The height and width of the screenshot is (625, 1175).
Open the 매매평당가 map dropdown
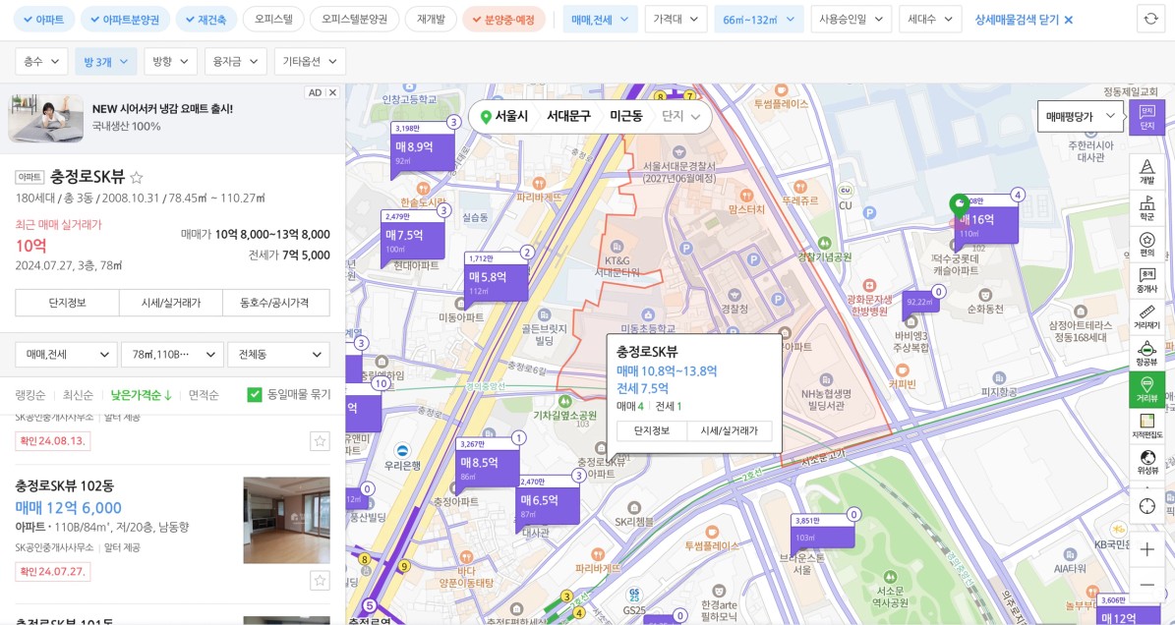[1081, 117]
